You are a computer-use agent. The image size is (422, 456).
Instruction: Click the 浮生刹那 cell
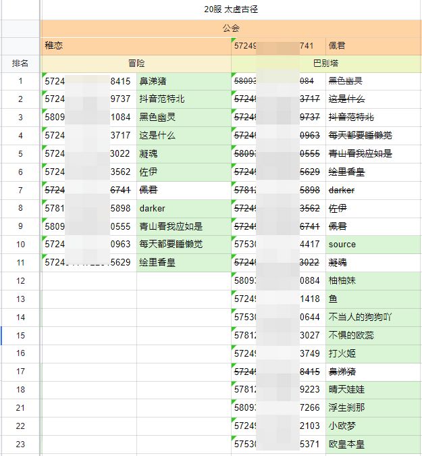[x=374, y=408]
